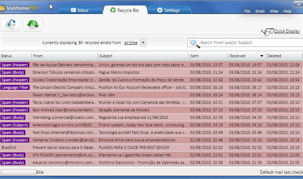Switch to the Inbox tab
303x179 pixels.
pos(80,10)
